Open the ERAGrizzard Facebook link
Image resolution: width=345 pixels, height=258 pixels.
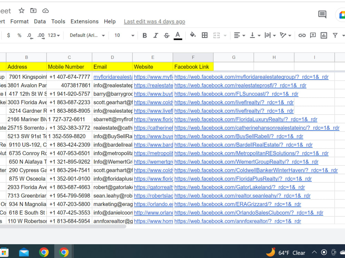(238, 204)
